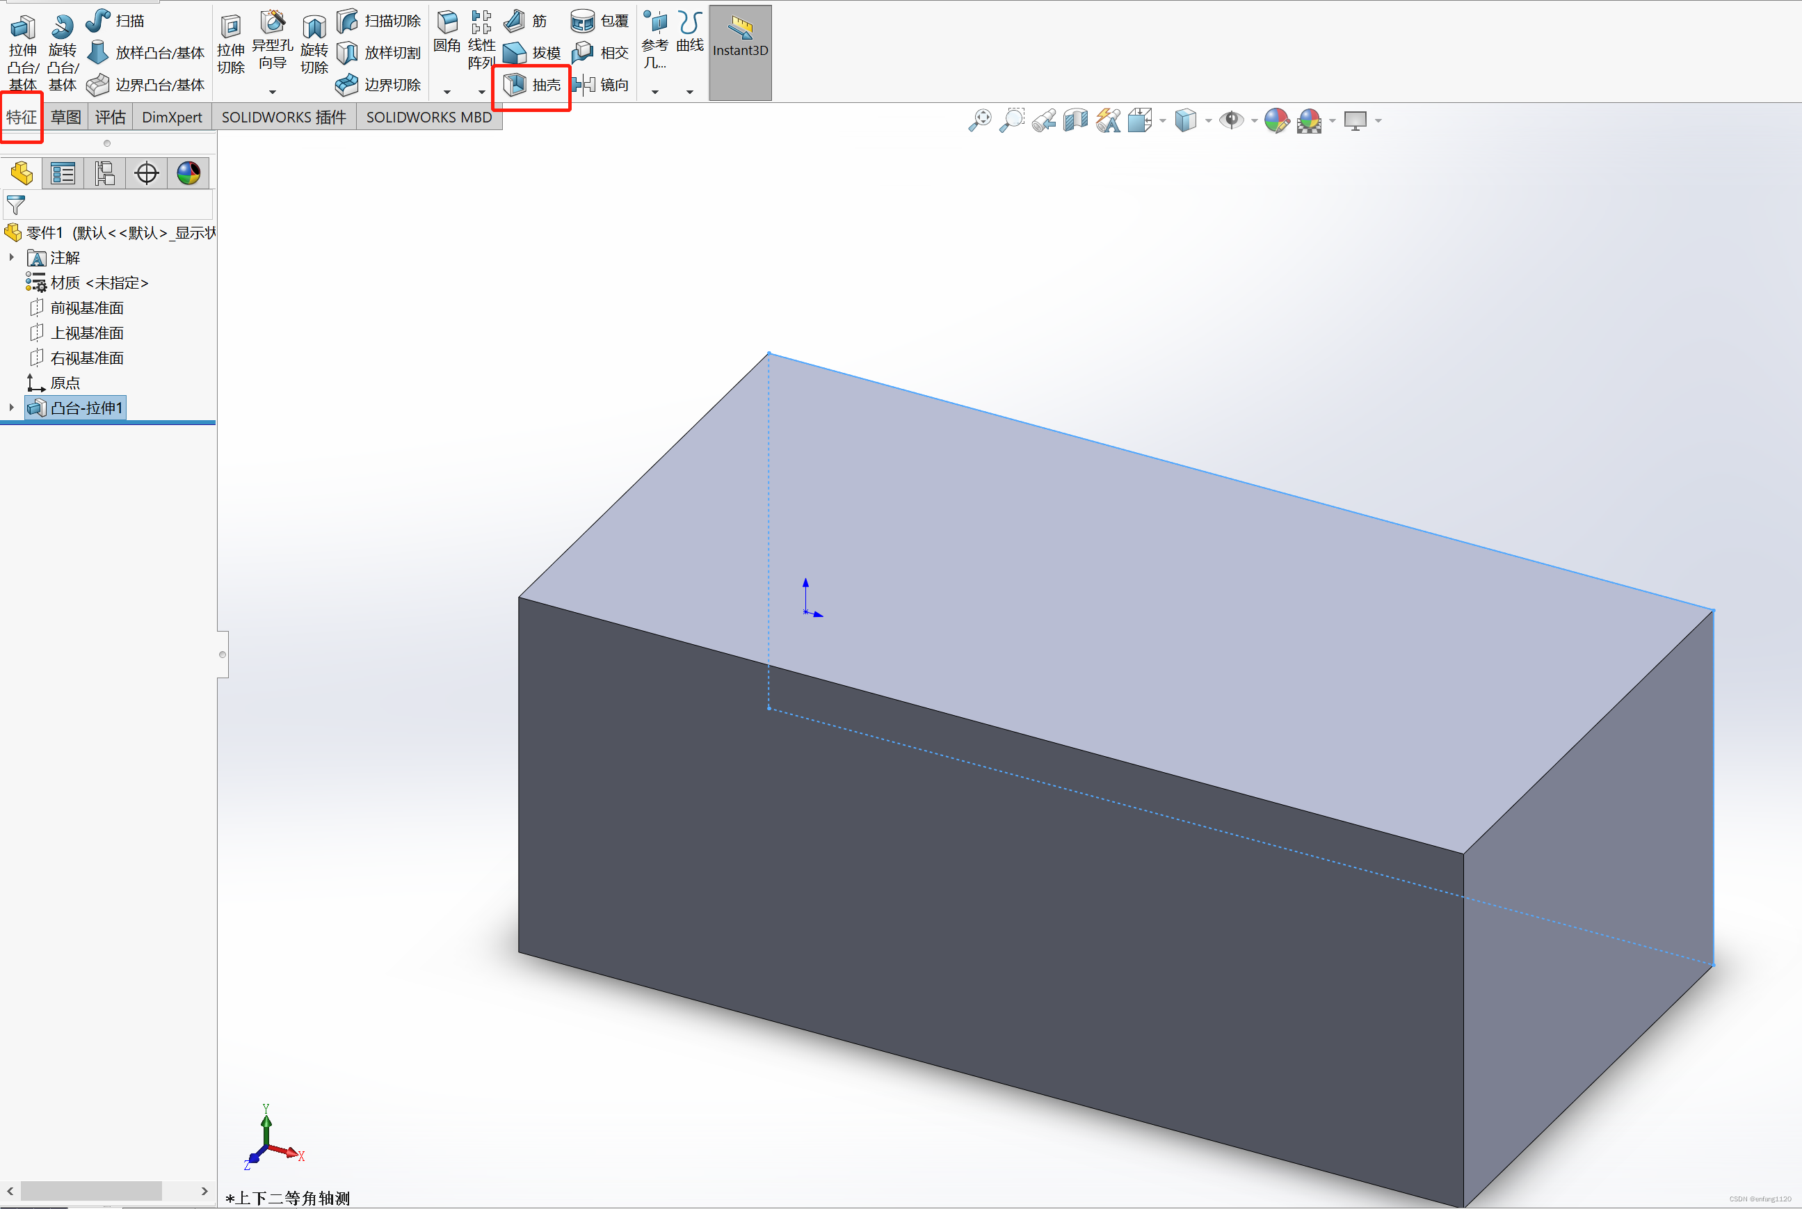Click the Shell (抽壳) tool icon
1802x1209 pixels.
pyautogui.click(x=515, y=84)
